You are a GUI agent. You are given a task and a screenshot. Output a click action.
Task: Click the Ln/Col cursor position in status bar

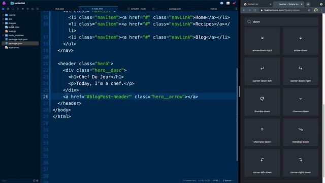click(204, 180)
